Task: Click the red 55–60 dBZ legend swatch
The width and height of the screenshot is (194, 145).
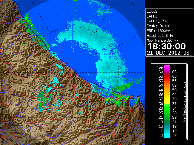Action: point(167,76)
